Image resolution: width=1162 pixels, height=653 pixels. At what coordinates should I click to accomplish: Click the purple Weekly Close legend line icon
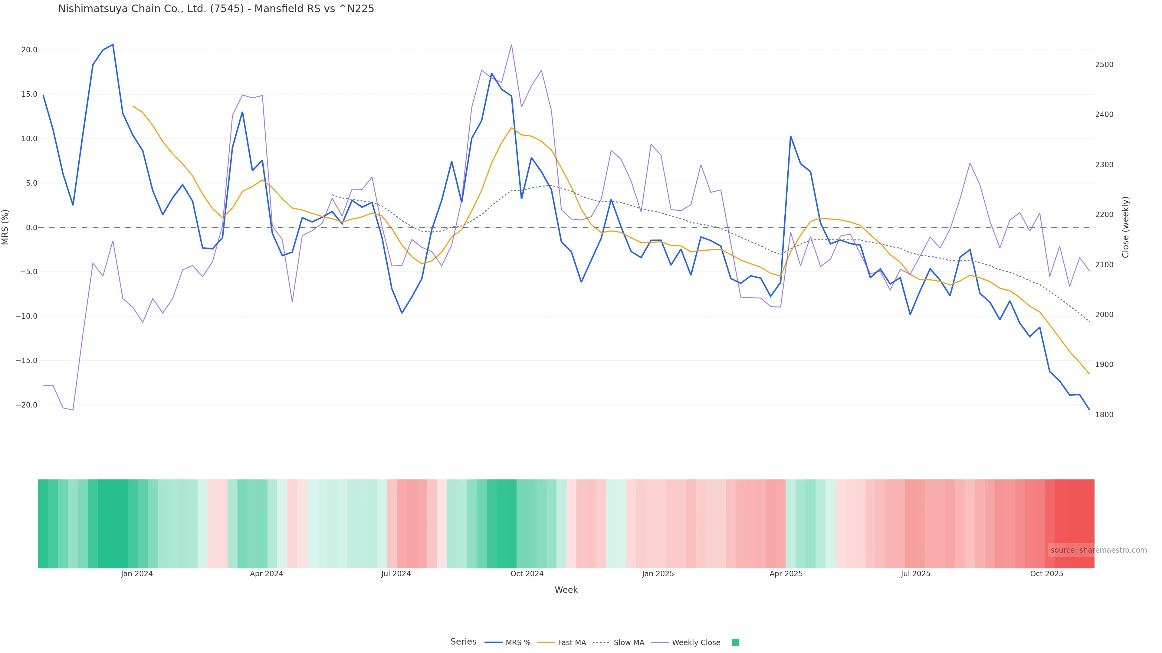pyautogui.click(x=660, y=643)
